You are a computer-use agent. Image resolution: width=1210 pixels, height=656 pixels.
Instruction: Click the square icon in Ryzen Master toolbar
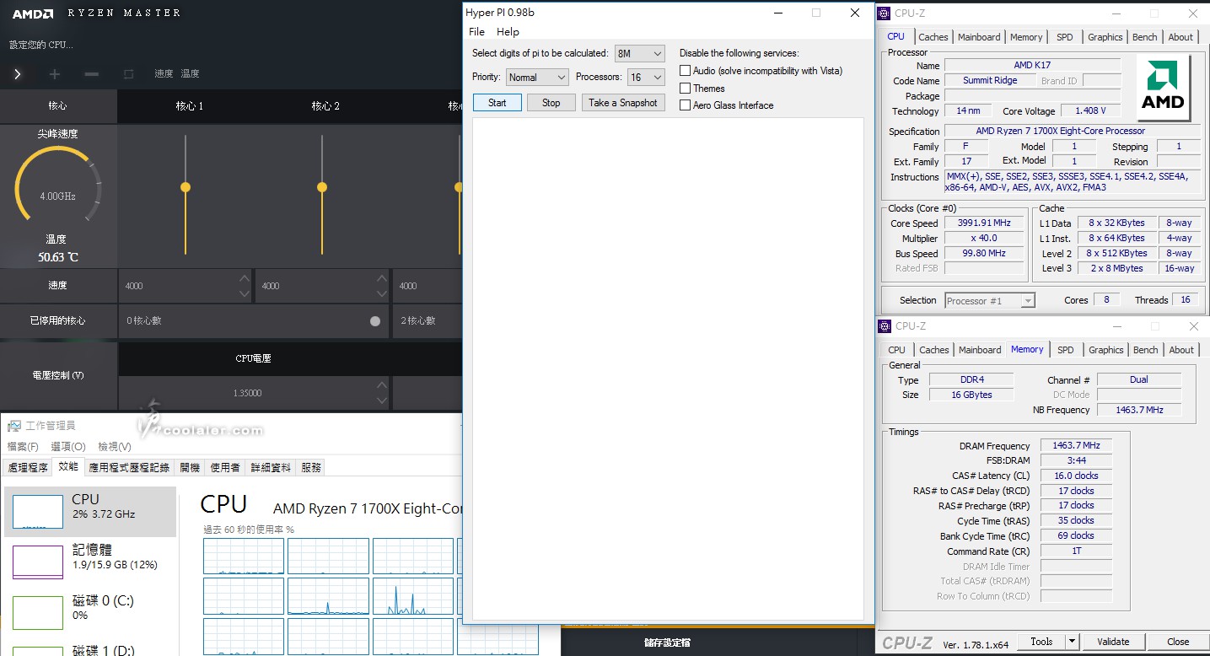click(128, 74)
